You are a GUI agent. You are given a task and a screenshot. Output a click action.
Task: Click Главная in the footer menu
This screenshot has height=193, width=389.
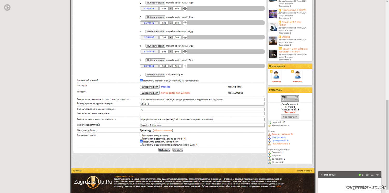77,171
